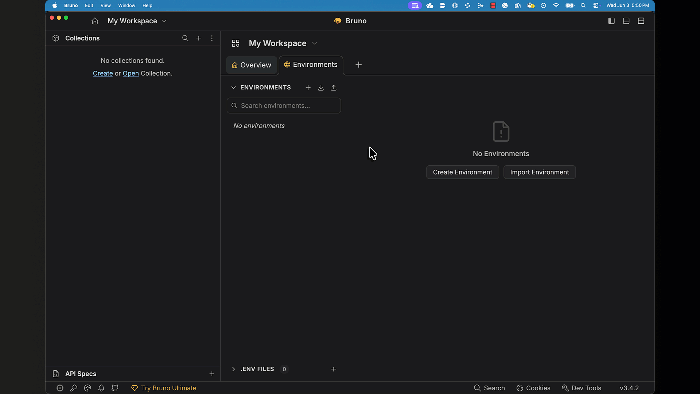Image resolution: width=700 pixels, height=394 pixels.
Task: Add new environment via plus icon
Action: [308, 88]
